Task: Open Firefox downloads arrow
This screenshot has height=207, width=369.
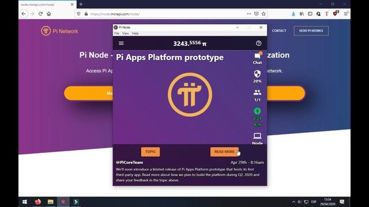Action: tap(293, 14)
